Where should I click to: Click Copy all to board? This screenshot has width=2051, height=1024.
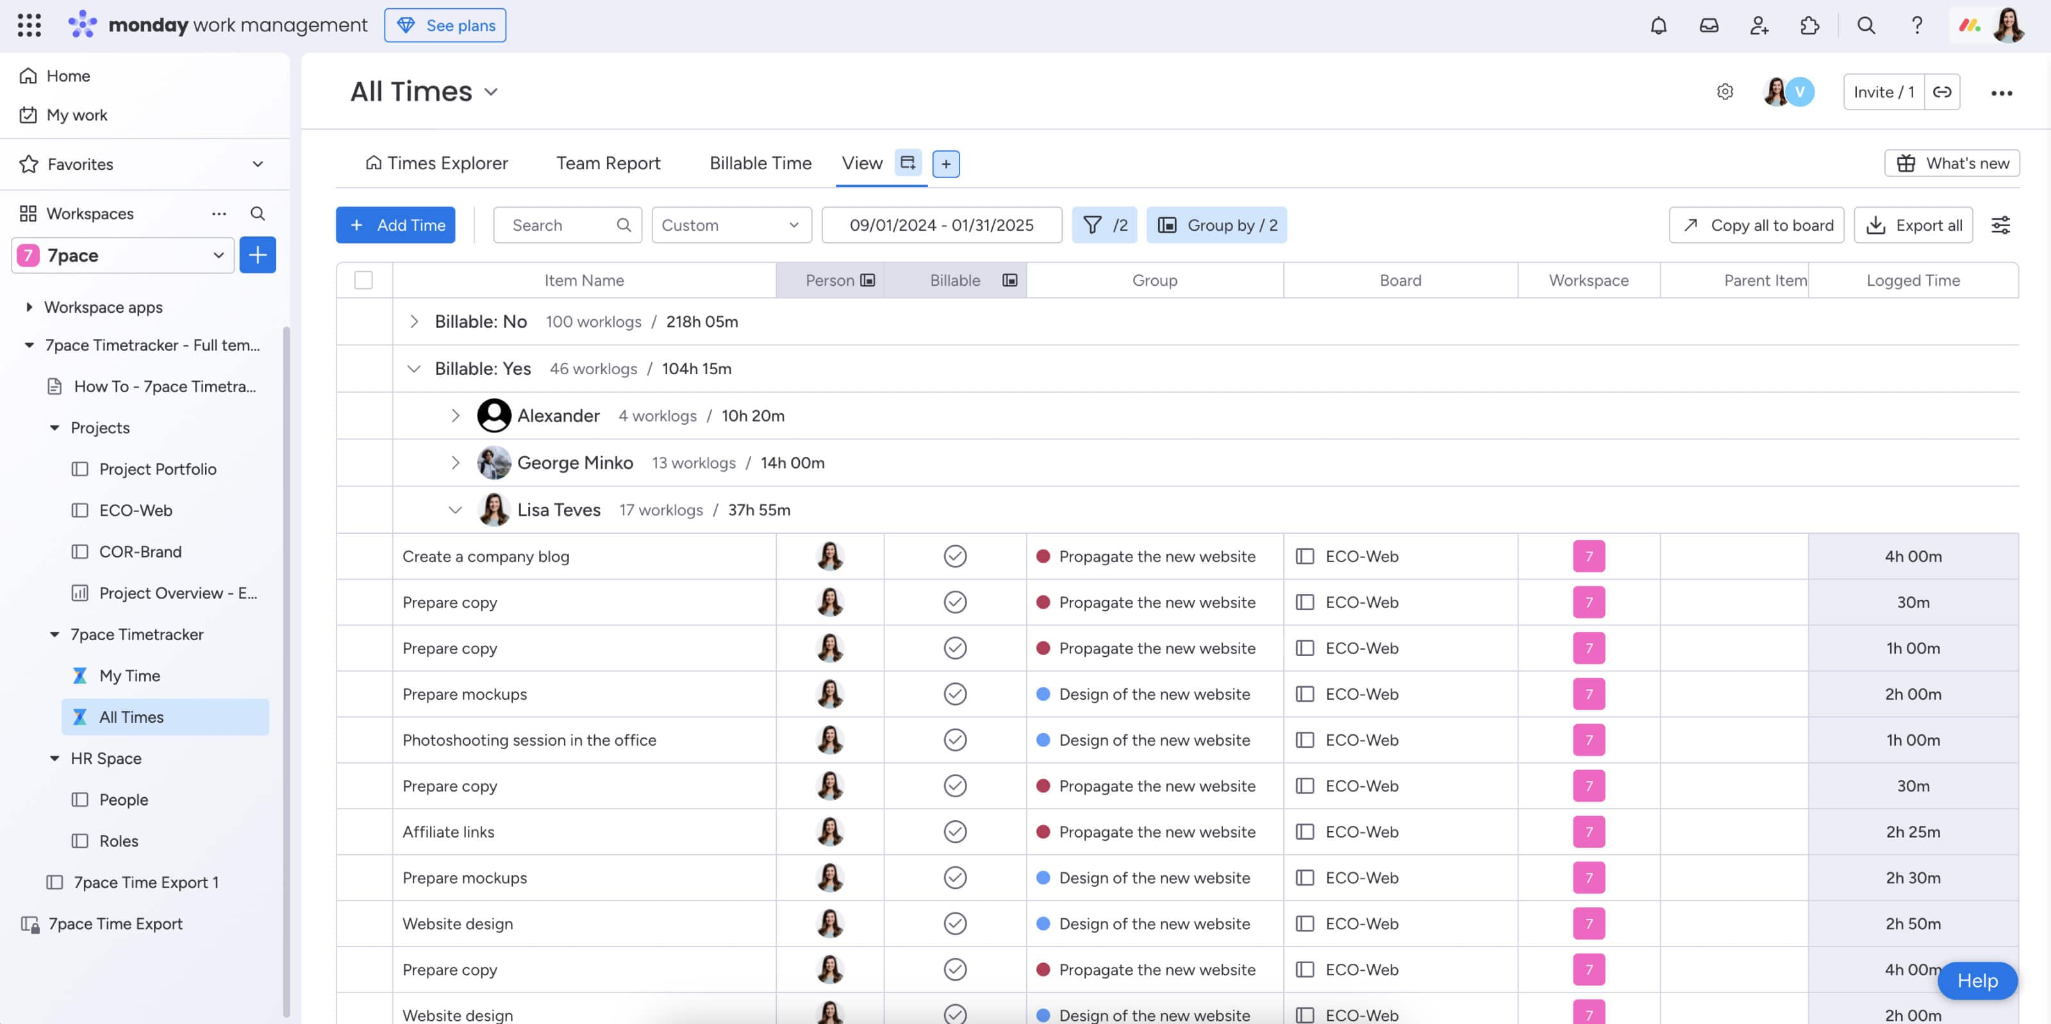[1756, 224]
